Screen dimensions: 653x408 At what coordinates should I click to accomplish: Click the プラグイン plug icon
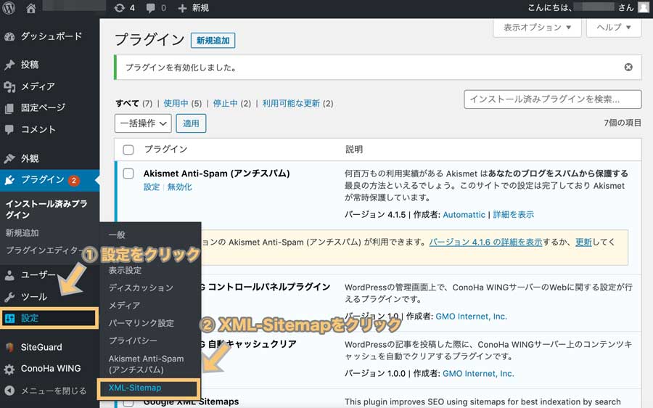click(x=9, y=180)
